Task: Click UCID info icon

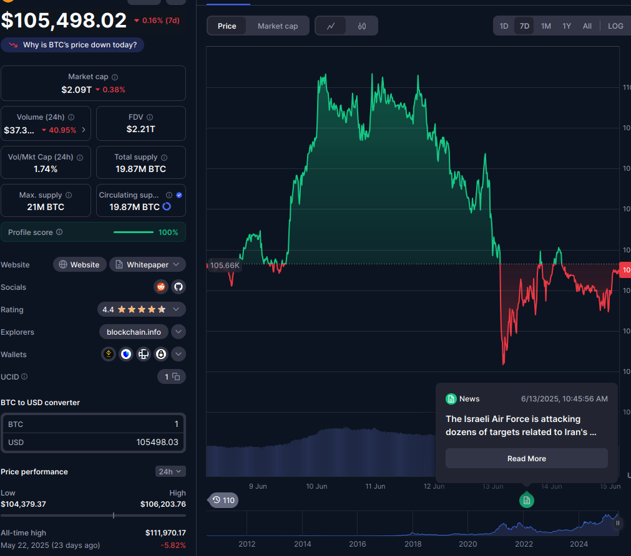Action: 24,376
